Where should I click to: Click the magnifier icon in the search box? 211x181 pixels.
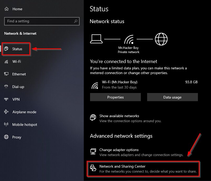pos(75,21)
